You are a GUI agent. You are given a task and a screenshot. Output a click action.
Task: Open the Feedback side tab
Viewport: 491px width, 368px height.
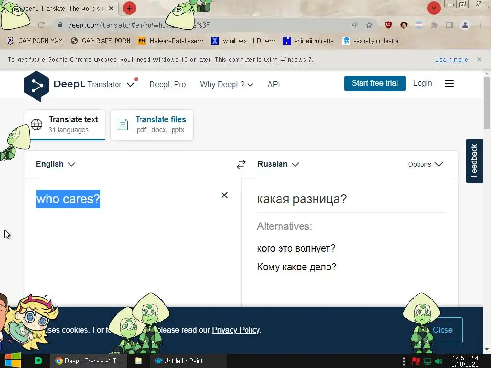pos(474,161)
